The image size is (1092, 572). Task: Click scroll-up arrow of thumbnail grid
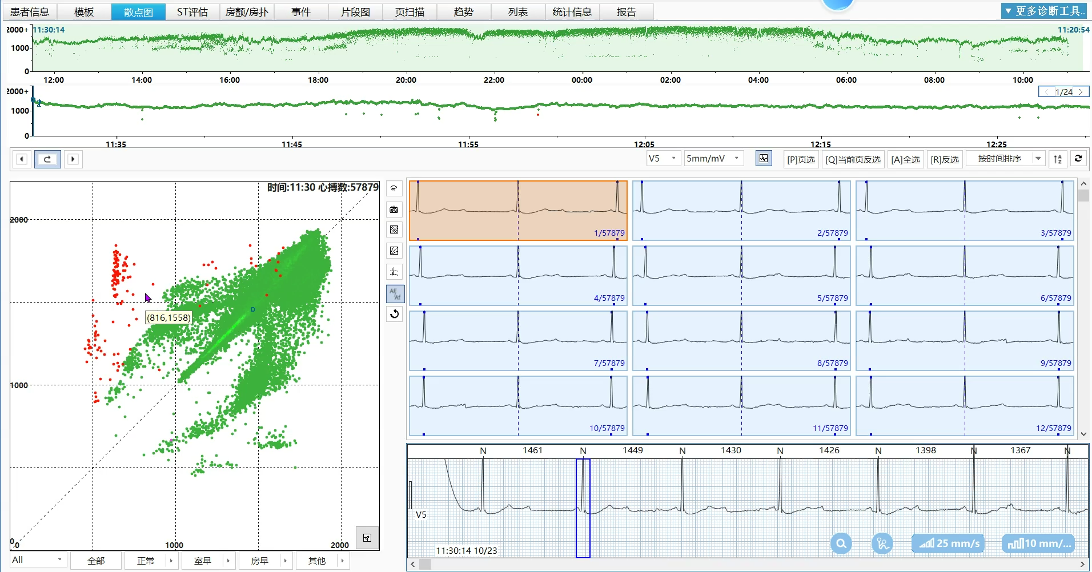(1083, 184)
